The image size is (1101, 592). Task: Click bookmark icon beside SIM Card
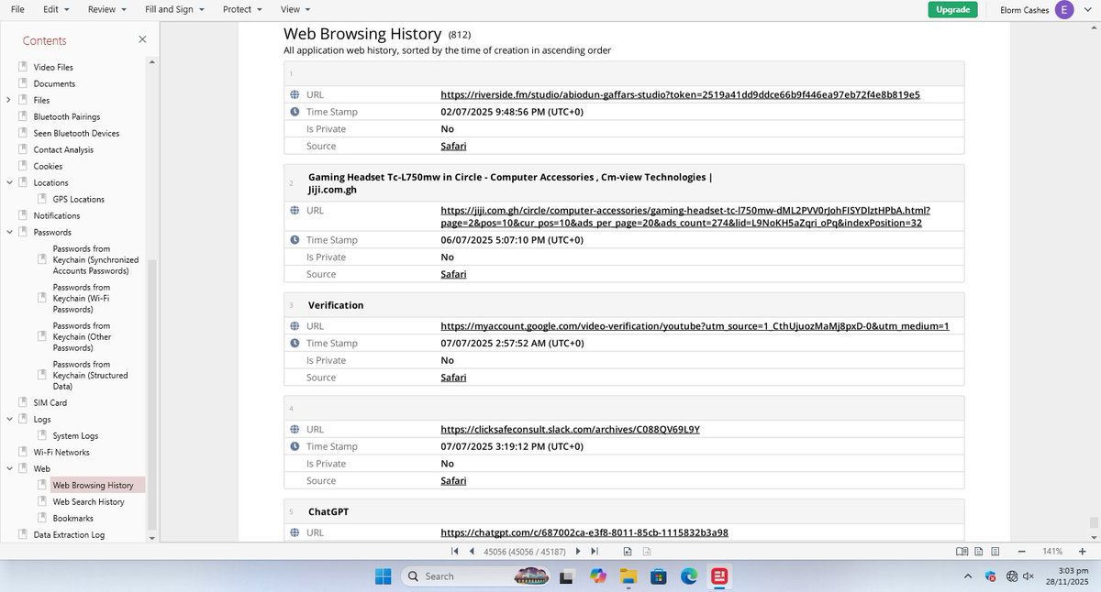(x=23, y=402)
